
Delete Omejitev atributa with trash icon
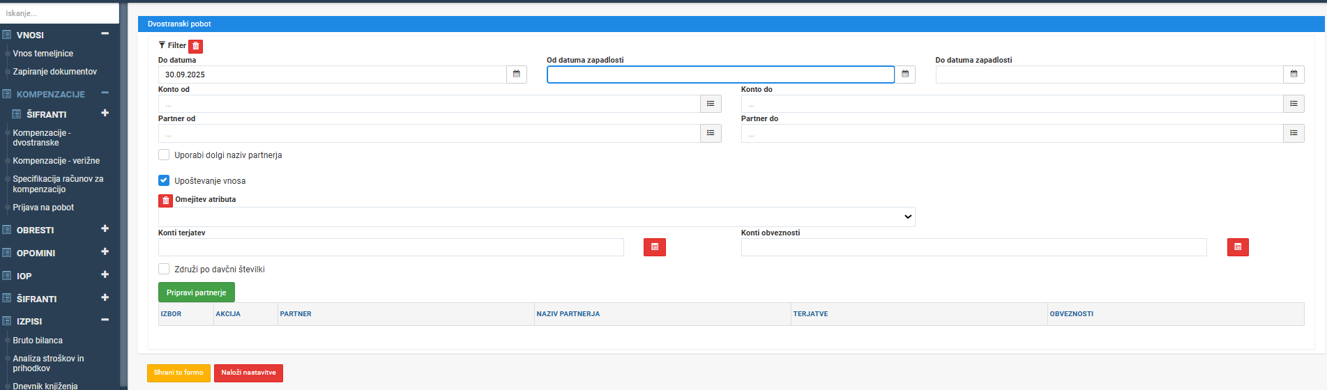coord(165,201)
